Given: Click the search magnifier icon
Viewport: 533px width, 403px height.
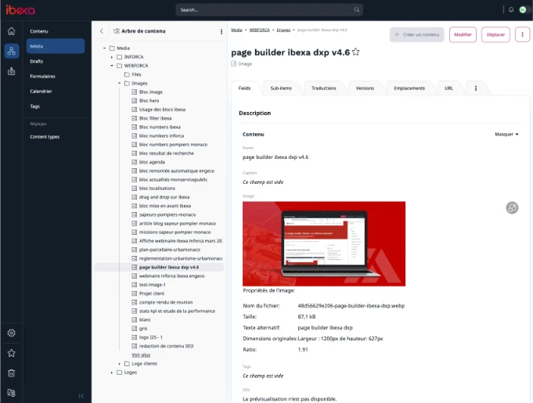Looking at the screenshot, I should point(357,10).
